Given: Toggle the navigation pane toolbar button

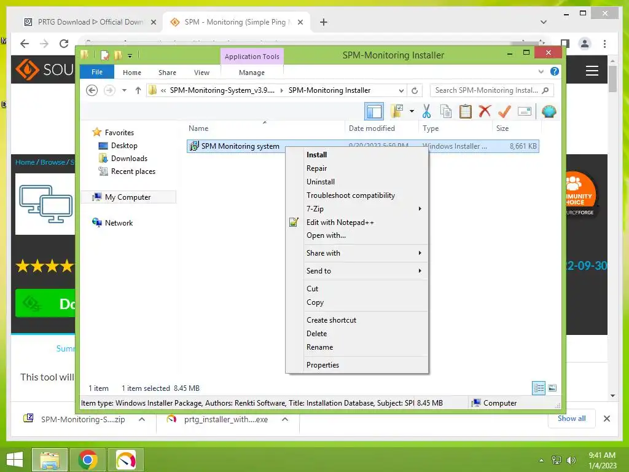Looking at the screenshot, I should point(374,111).
